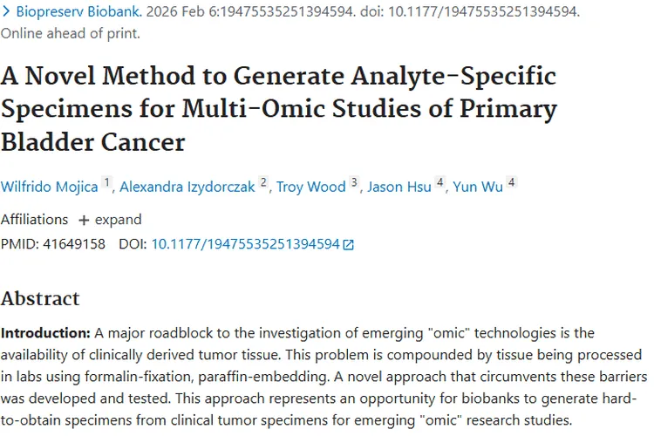Open author Wilfrido Mojica's link
Image resolution: width=654 pixels, height=436 pixels.
point(50,187)
